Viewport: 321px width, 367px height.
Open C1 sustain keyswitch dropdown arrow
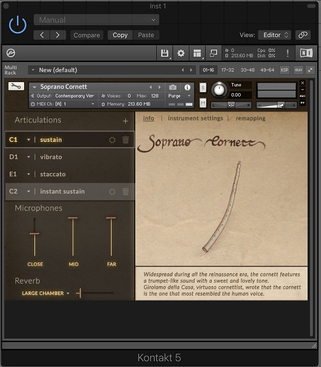click(28, 140)
